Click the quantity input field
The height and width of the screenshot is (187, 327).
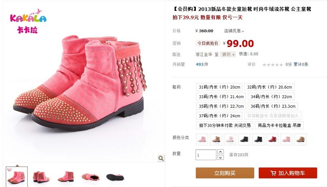pyautogui.click(x=206, y=155)
